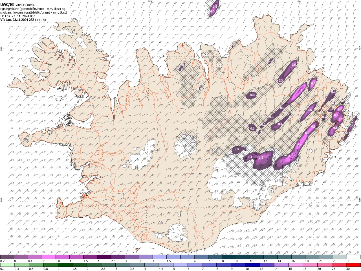The image size is (361, 271).
Task: Click the top legend swatch between 0.2 and 0.3
Action: (x=7, y=257)
